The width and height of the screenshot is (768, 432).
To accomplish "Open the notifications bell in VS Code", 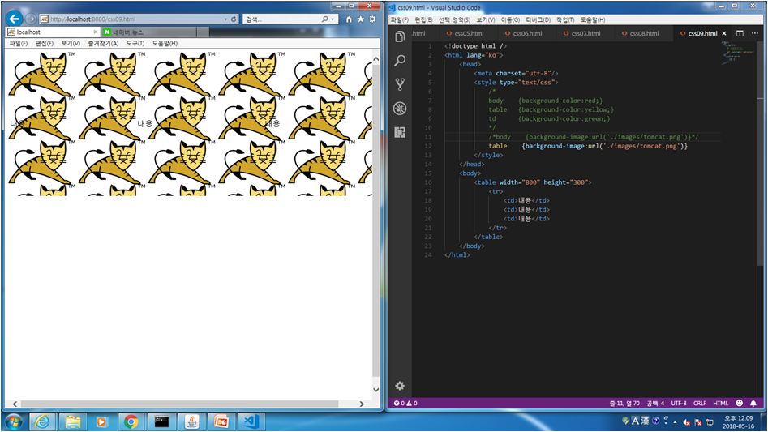I will pos(753,403).
